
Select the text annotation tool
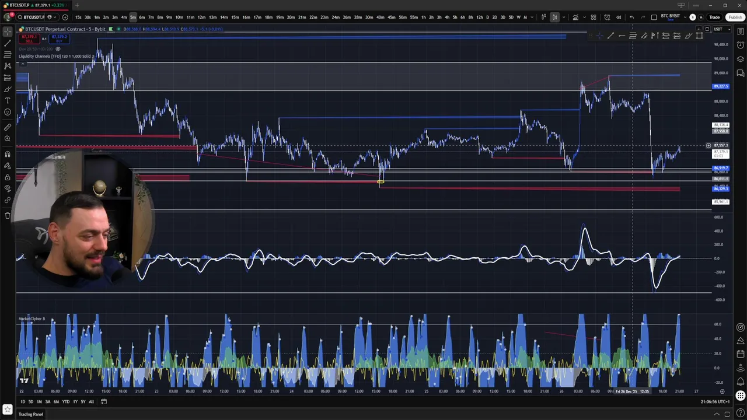pos(8,100)
